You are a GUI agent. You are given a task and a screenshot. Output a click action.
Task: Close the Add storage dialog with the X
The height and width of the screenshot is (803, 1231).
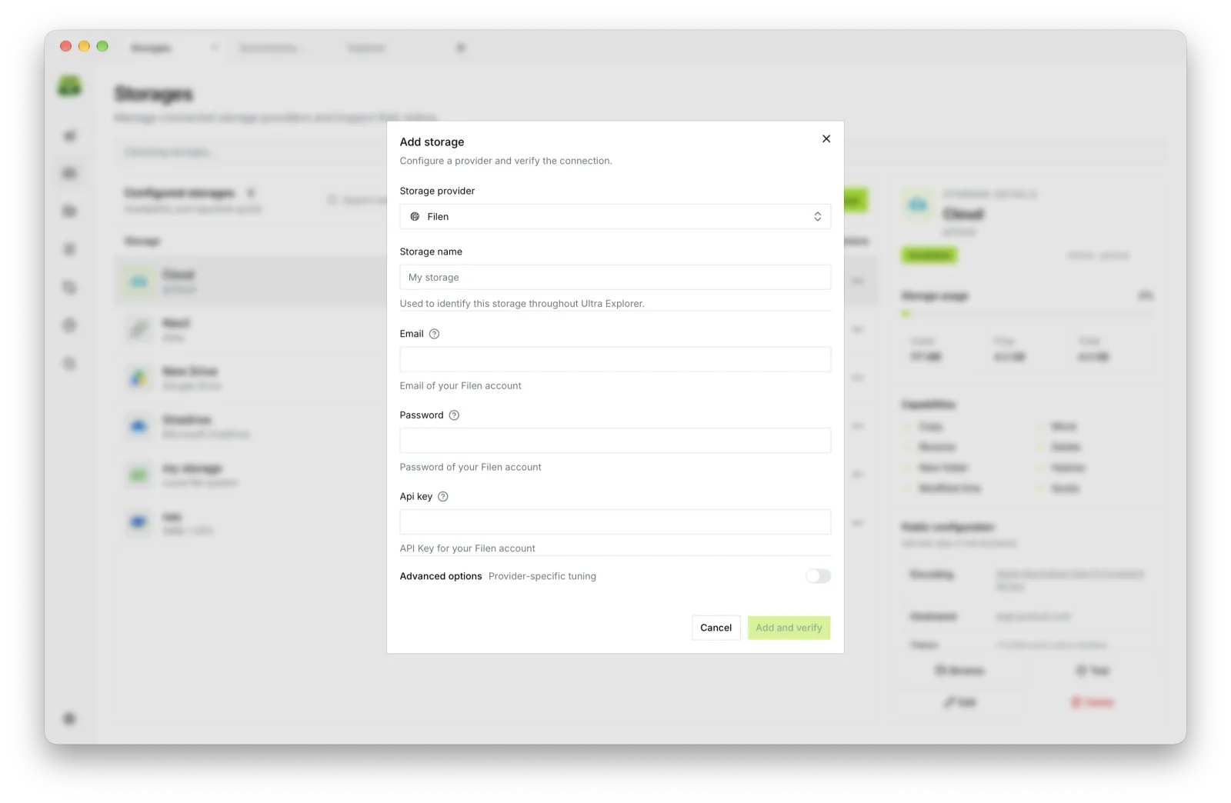coord(826,139)
